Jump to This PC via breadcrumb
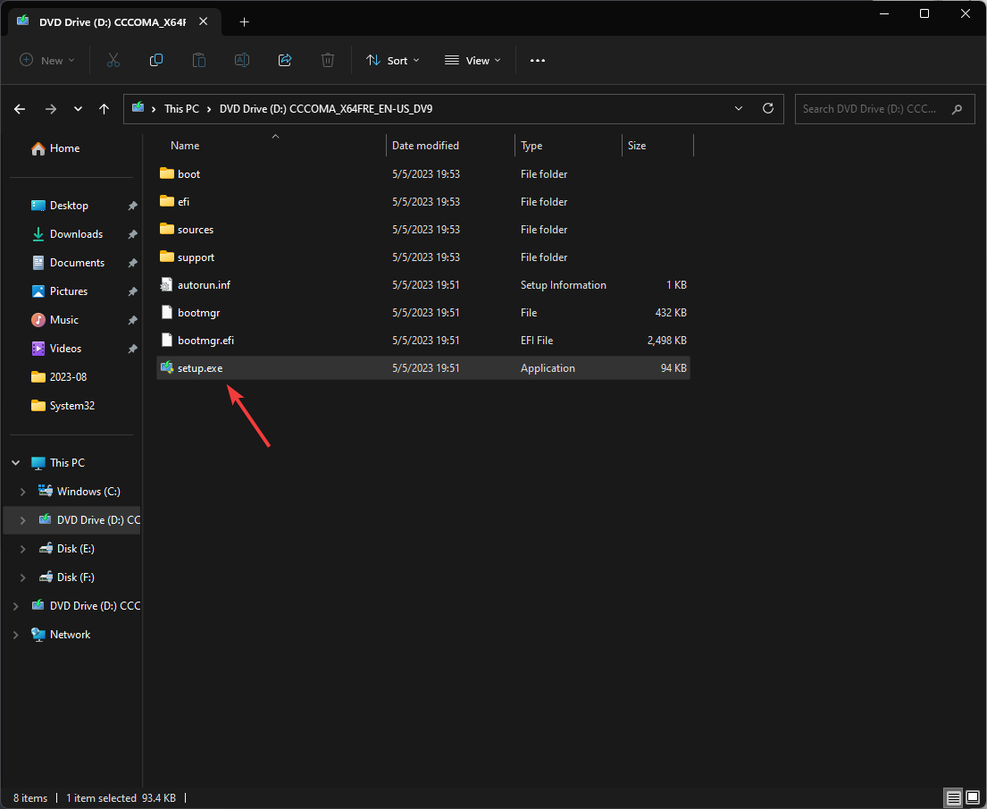This screenshot has width=987, height=809. pos(181,108)
